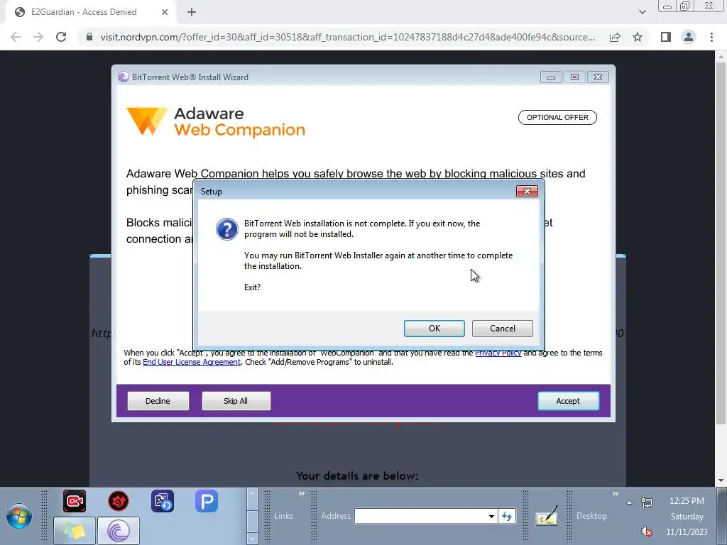Viewport: 727px width, 545px height.
Task: Close the BitTorrent Web Install Wizard window
Action: (x=598, y=77)
